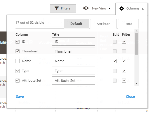
Task: Toggle the Filter checkbox for ID
Action: click(124, 42)
